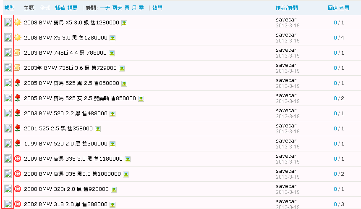
Task: Open the 熱門 topics filter
Action: [157, 8]
